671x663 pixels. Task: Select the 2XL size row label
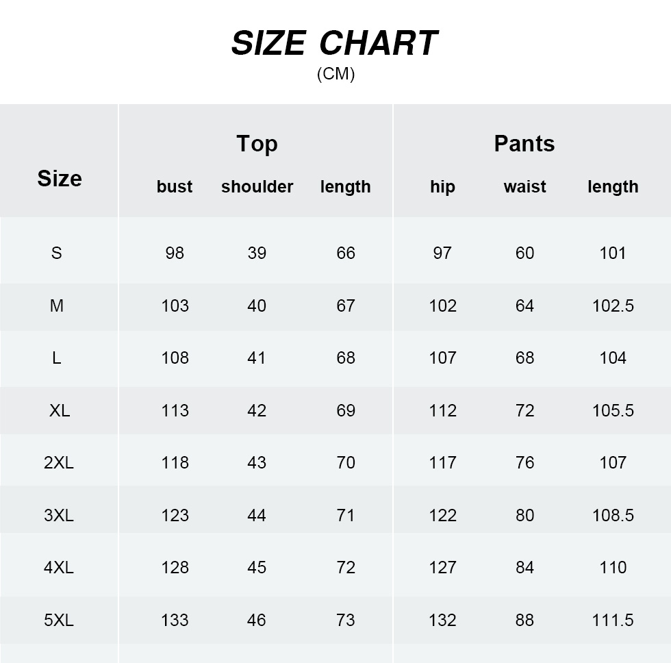click(x=59, y=462)
